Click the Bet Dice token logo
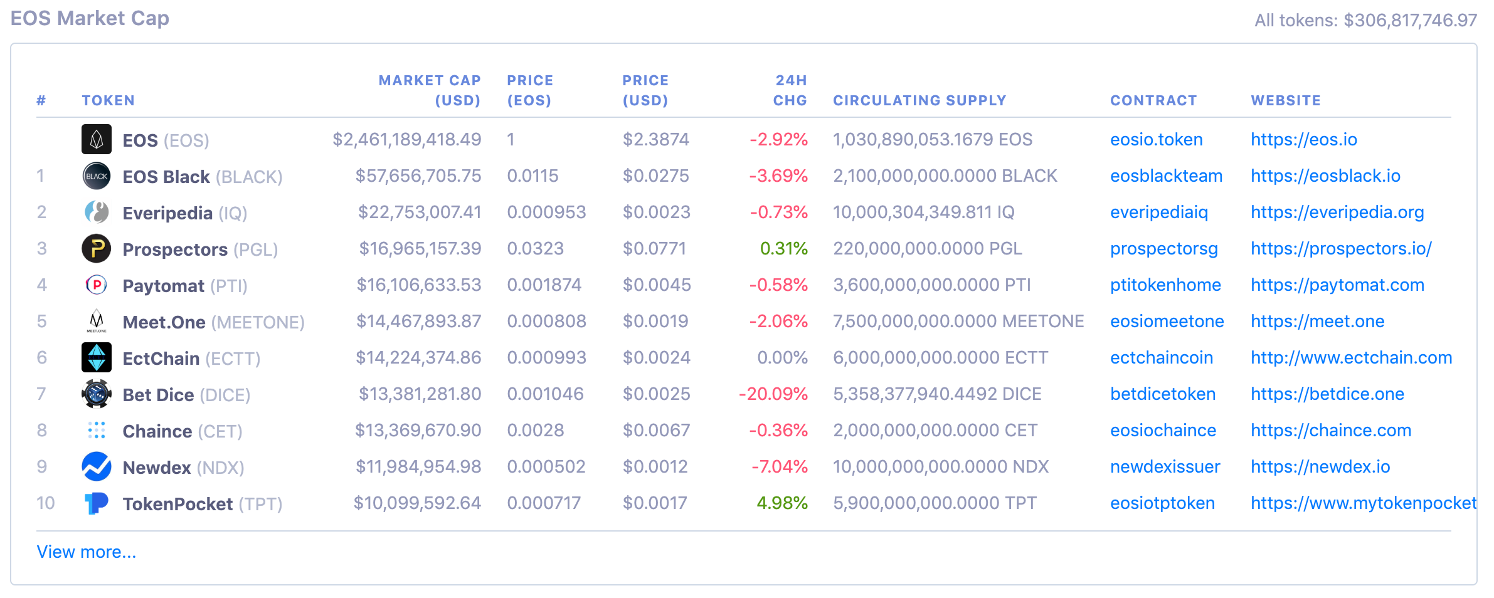Viewport: 1494px width, 598px height. pyautogui.click(x=97, y=394)
